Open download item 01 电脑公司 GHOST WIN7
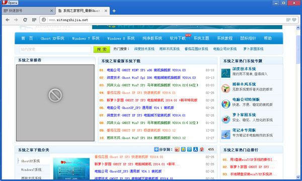The image size is (302, 181). click(146, 70)
